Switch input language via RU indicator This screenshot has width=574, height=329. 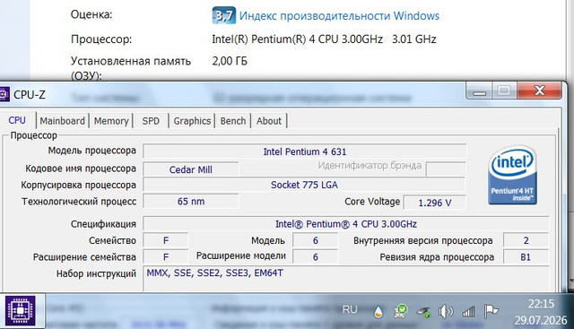click(350, 309)
